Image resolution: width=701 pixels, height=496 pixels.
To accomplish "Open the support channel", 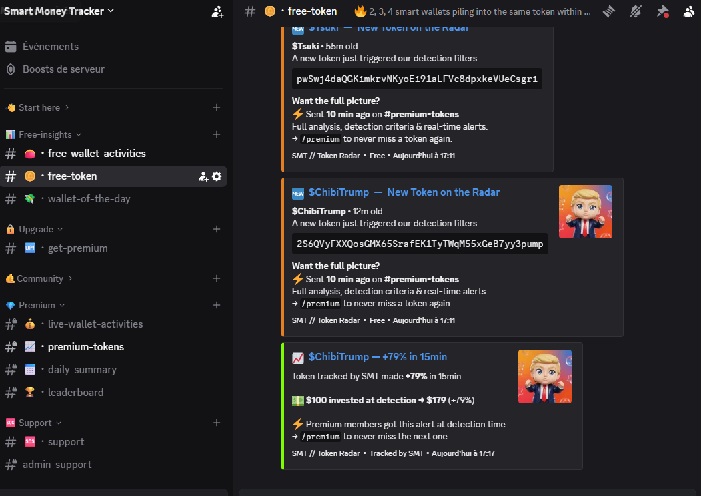I will coord(113,442).
